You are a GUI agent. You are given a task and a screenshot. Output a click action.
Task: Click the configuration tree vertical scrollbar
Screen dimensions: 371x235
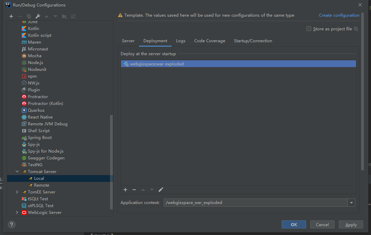pos(111,162)
